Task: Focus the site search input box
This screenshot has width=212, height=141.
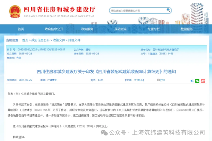Action: tap(140, 11)
